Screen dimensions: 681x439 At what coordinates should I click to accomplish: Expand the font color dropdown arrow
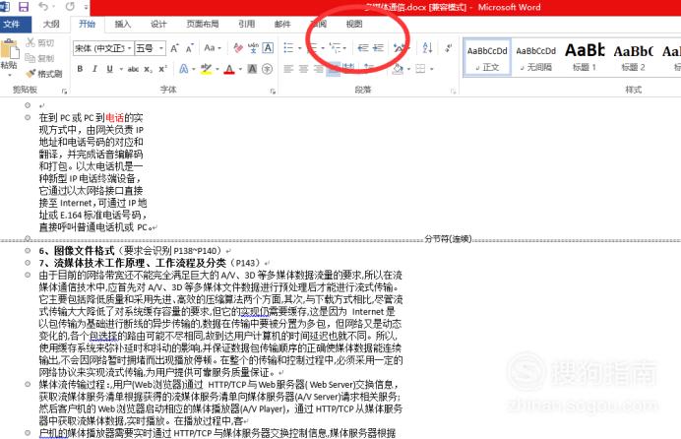[x=240, y=69]
